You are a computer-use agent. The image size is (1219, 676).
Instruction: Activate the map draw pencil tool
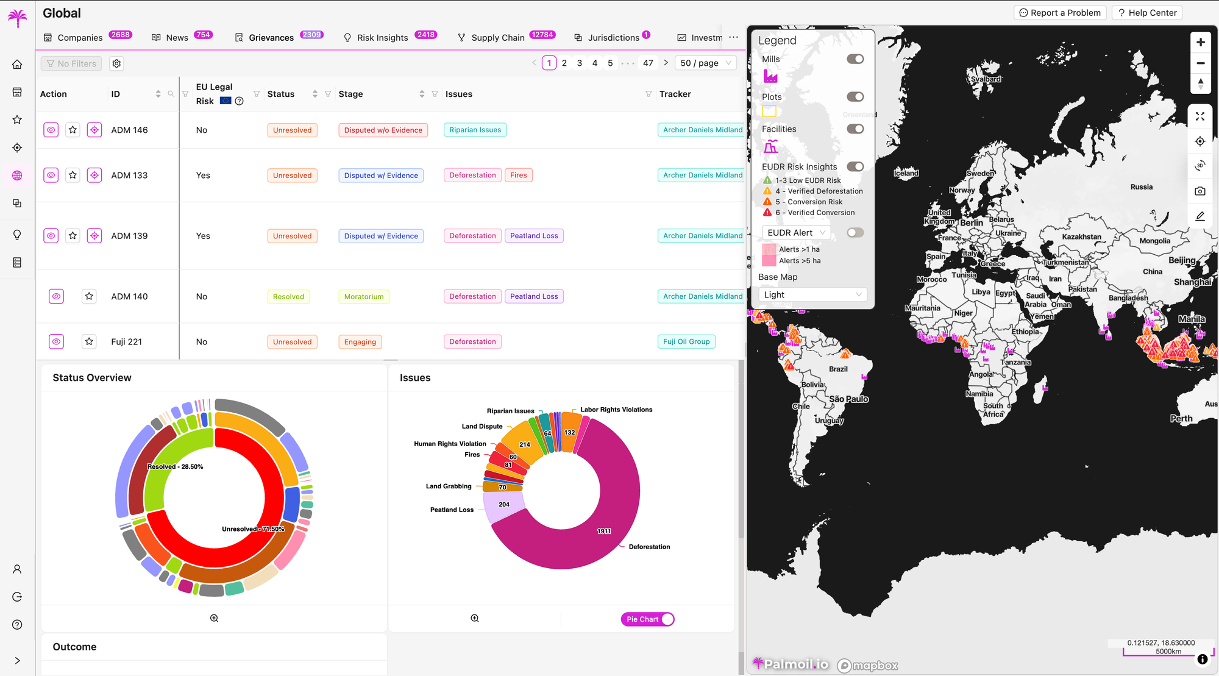[1200, 216]
